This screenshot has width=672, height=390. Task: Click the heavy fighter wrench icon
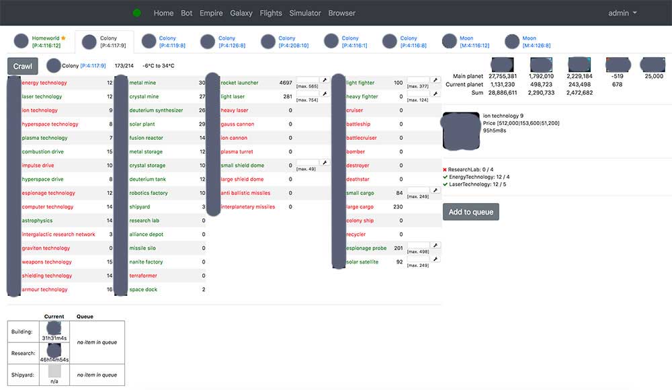click(x=435, y=93)
